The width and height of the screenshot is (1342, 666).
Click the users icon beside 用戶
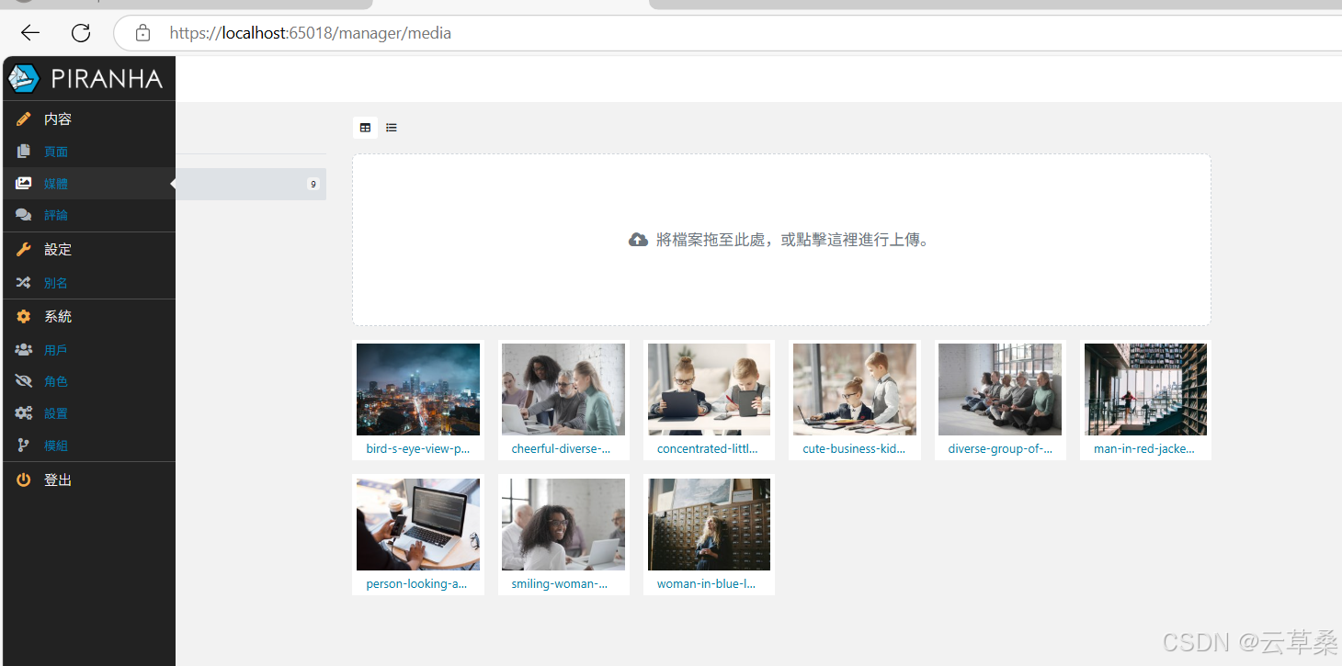[24, 350]
